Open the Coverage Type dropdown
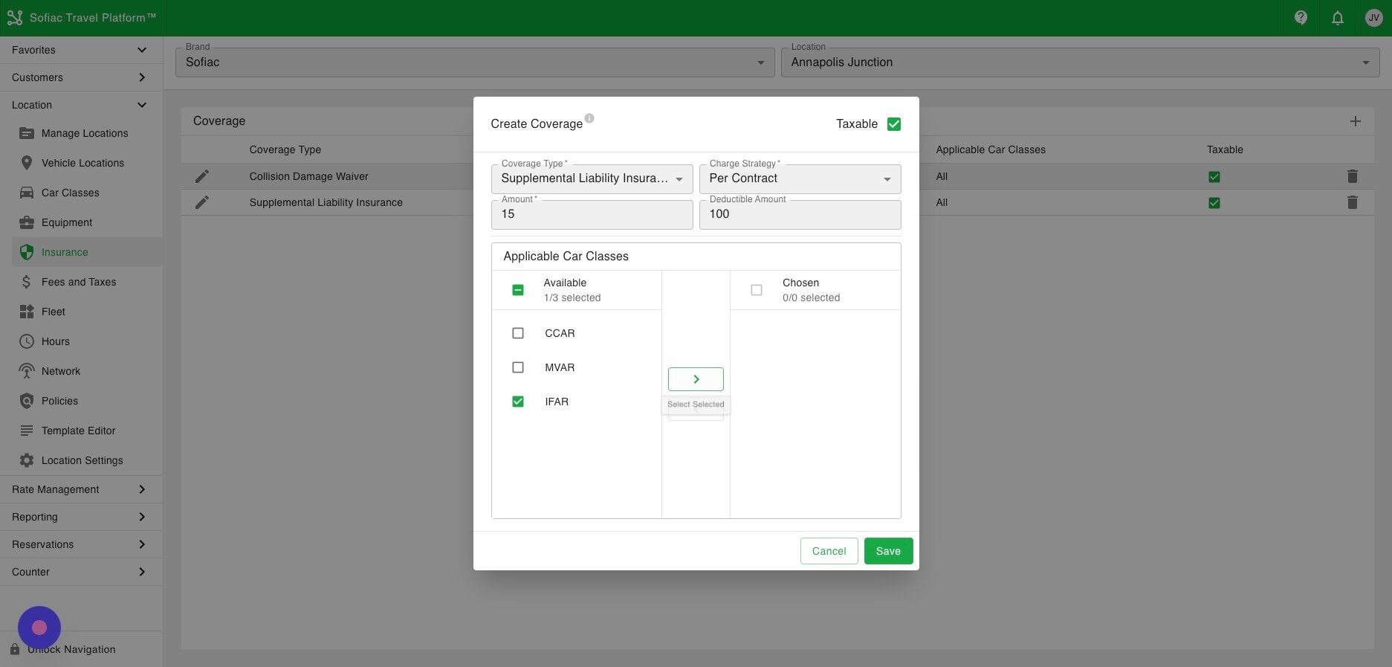Viewport: 1392px width, 667px height. point(592,179)
